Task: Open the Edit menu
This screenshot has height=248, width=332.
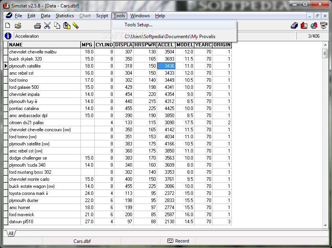Action: pos(31,16)
